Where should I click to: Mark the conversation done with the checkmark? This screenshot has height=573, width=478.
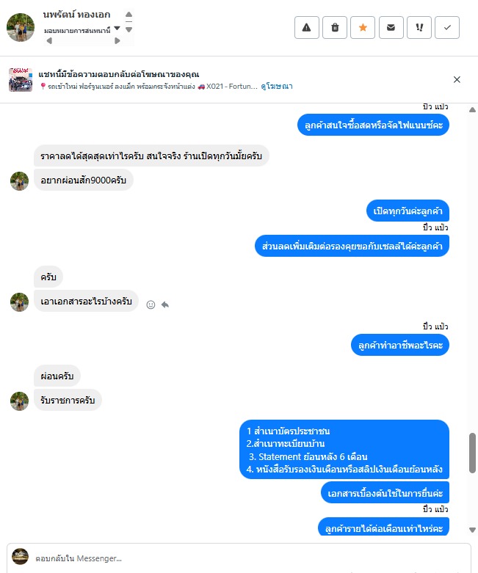point(447,27)
